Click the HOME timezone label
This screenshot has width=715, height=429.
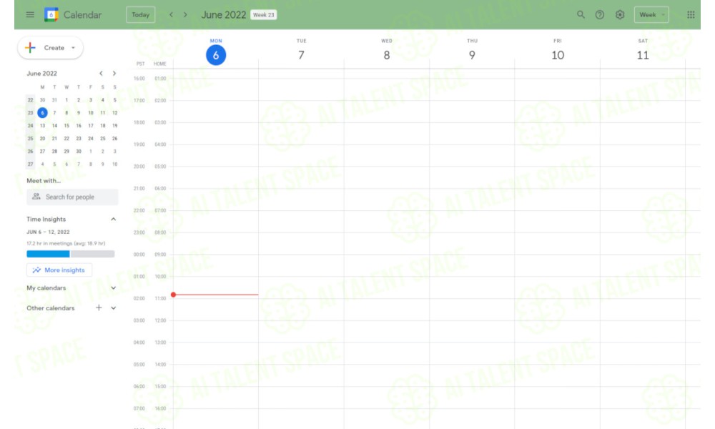pyautogui.click(x=159, y=64)
